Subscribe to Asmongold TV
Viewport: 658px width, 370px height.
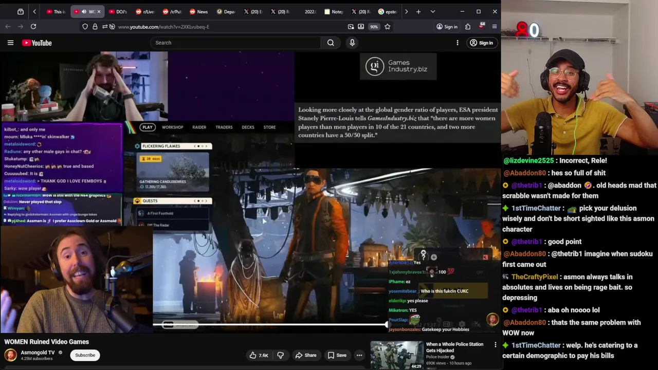click(85, 355)
